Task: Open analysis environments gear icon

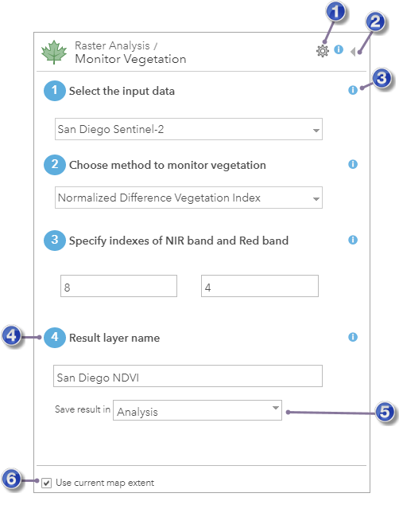Action: coord(322,51)
